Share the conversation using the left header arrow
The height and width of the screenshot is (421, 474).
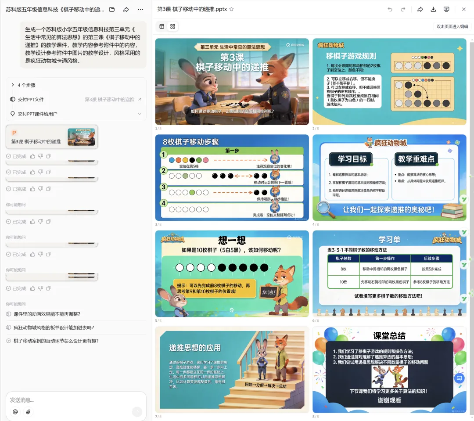126,9
